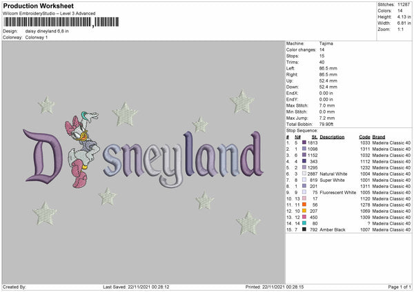The width and height of the screenshot is (414, 292).
Task: Click the Width value "6.81 in"
Action: click(x=404, y=23)
